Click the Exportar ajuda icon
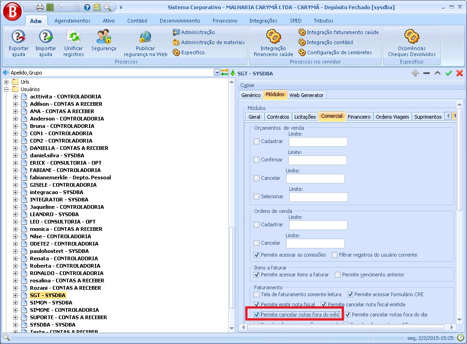Screen dimensions: 467x344 coord(18,37)
